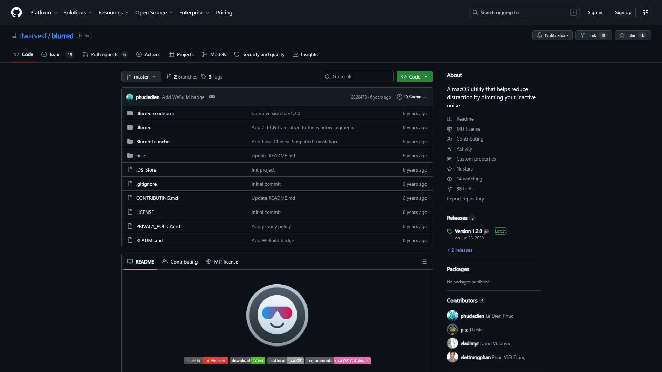
Task: Click the download latest badge
Action: (x=248, y=361)
